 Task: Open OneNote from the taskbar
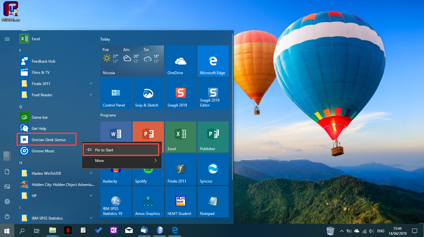[114, 230]
